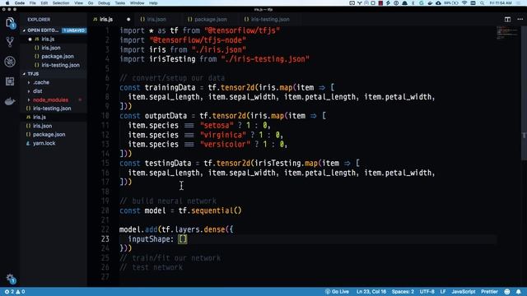The image size is (527, 296).
Task: Open the Explorer activity bar icon
Action: 10,23
